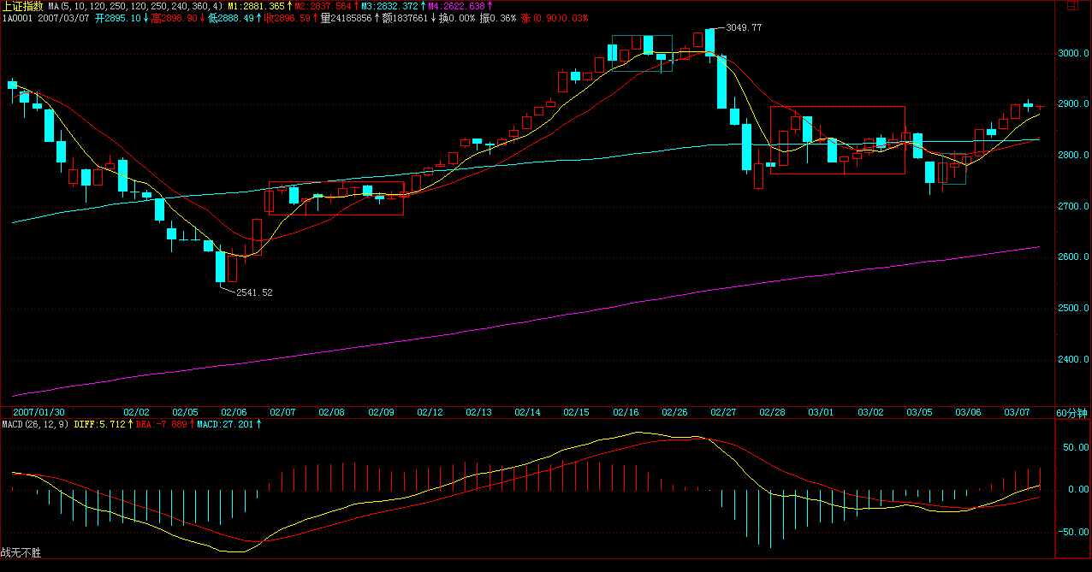The width and height of the screenshot is (1092, 572).
Task: Click the 战无不胜 text at bottom-left
Action: (21, 553)
